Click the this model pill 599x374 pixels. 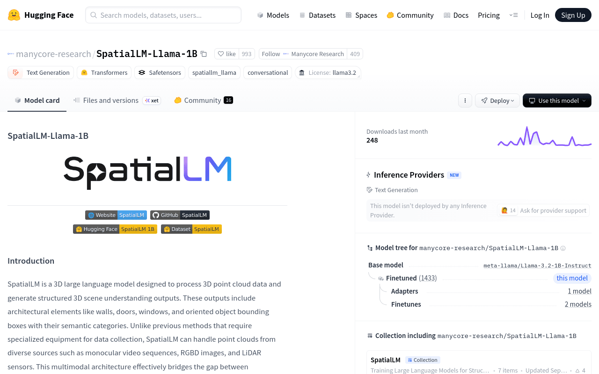(572, 278)
